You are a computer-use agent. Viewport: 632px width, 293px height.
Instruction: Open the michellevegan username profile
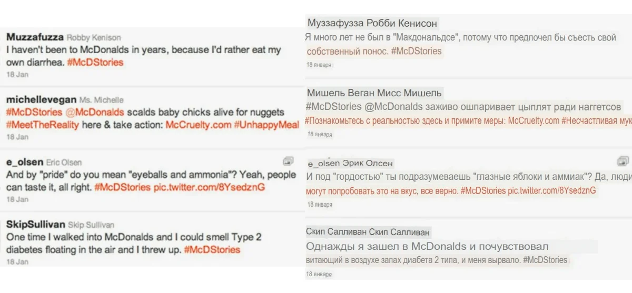pos(41,99)
